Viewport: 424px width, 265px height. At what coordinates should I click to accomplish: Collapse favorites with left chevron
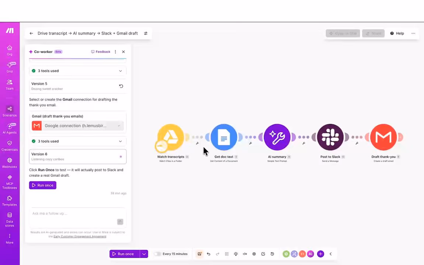(x=330, y=254)
